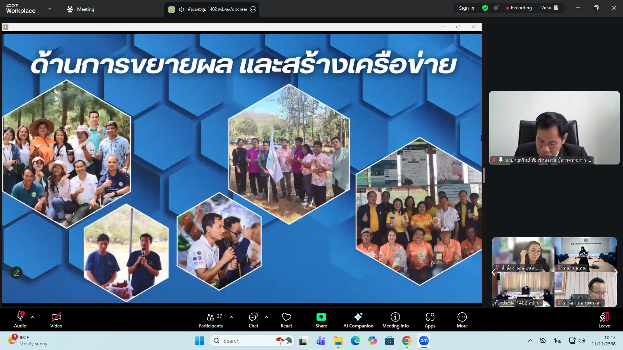Click the red Recording indicator
The height and width of the screenshot is (350, 623).
coord(519,7)
